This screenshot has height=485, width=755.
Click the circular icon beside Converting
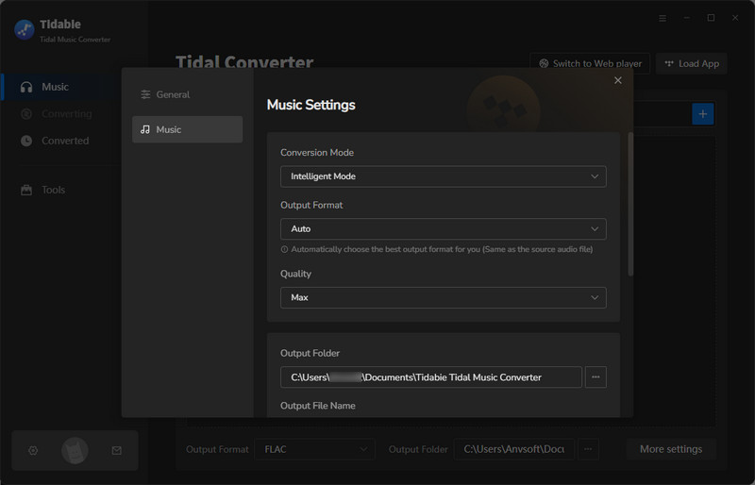[x=26, y=113]
